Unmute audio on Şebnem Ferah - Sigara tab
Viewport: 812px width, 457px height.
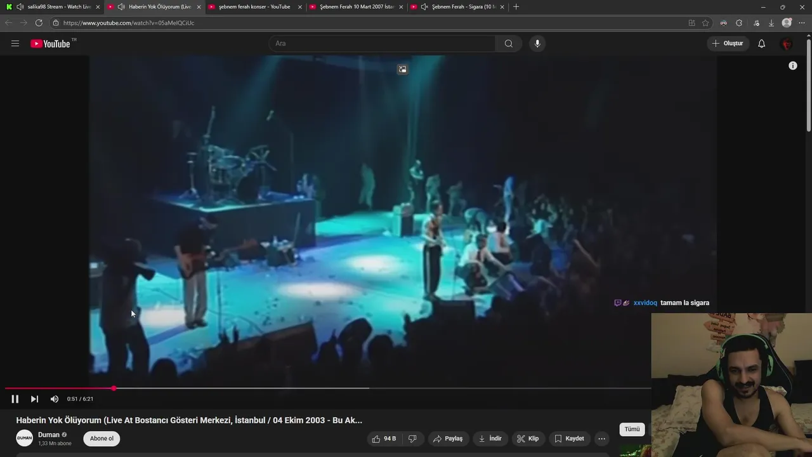point(424,7)
